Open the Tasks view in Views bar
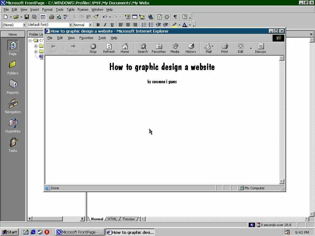The width and height of the screenshot is (315, 236). (13, 145)
